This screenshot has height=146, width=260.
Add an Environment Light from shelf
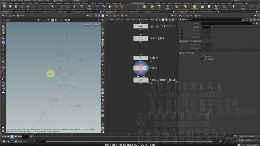195,7
